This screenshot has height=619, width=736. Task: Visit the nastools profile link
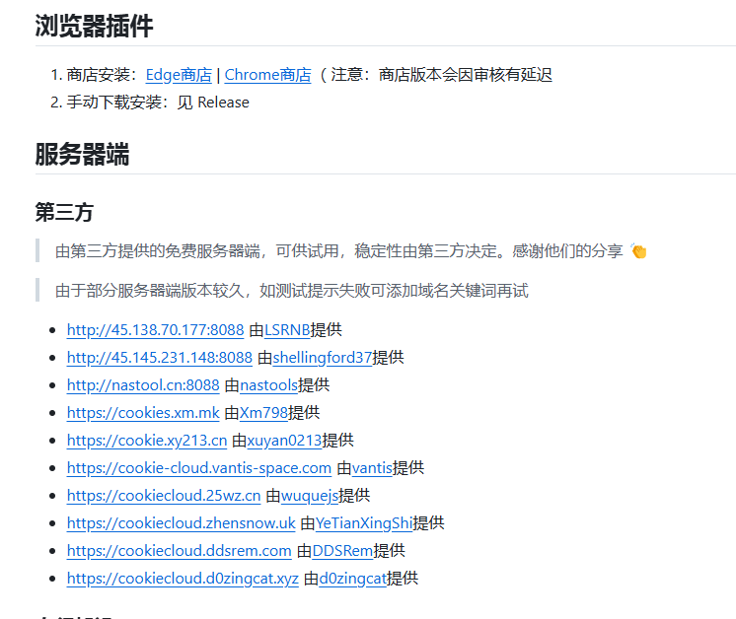[x=269, y=385]
